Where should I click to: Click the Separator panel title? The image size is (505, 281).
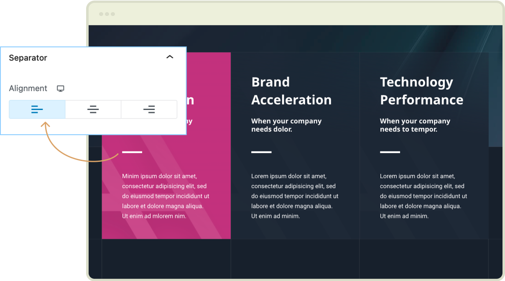pos(28,58)
